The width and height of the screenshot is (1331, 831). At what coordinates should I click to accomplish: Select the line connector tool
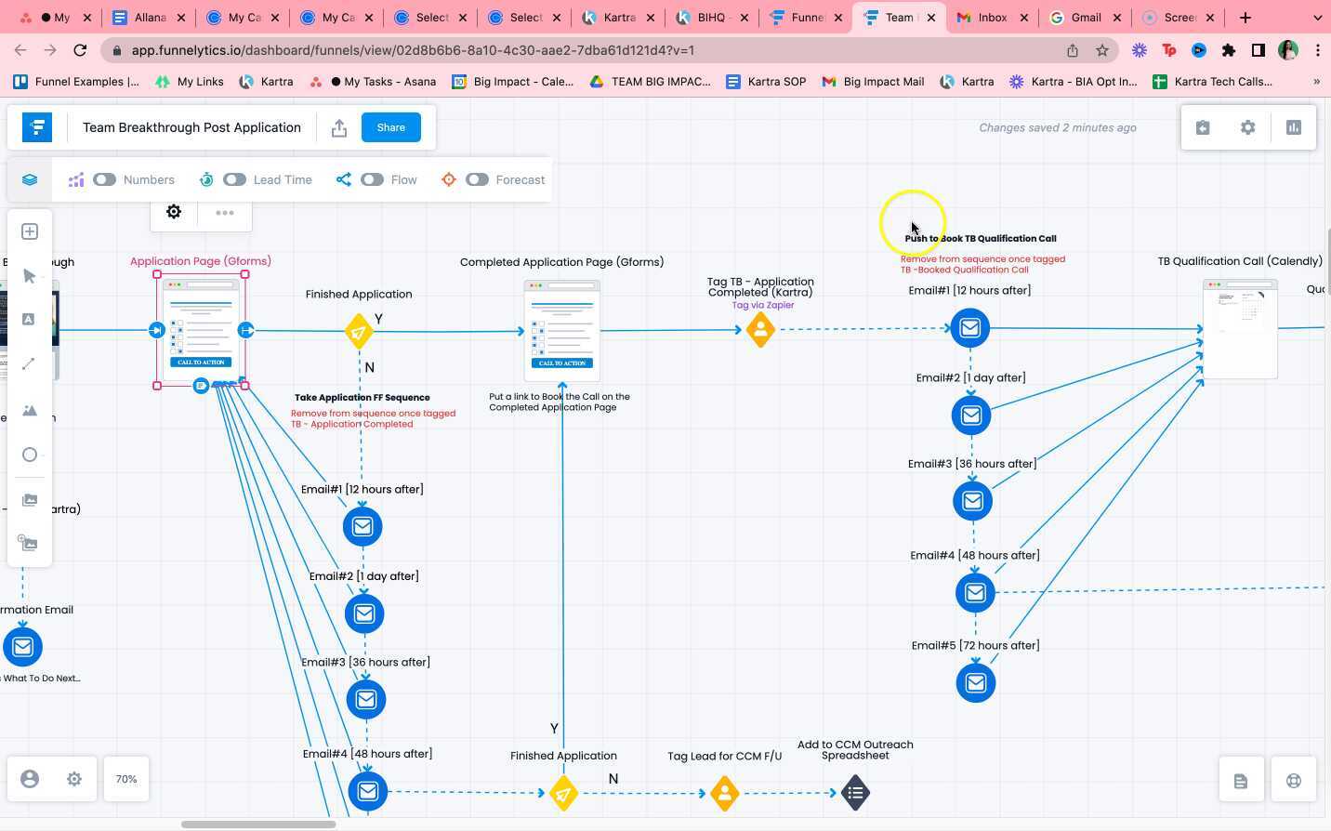[29, 363]
